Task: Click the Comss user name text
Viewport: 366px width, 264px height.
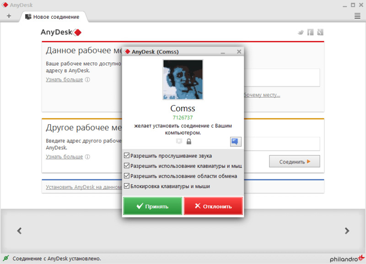Action: pos(183,108)
